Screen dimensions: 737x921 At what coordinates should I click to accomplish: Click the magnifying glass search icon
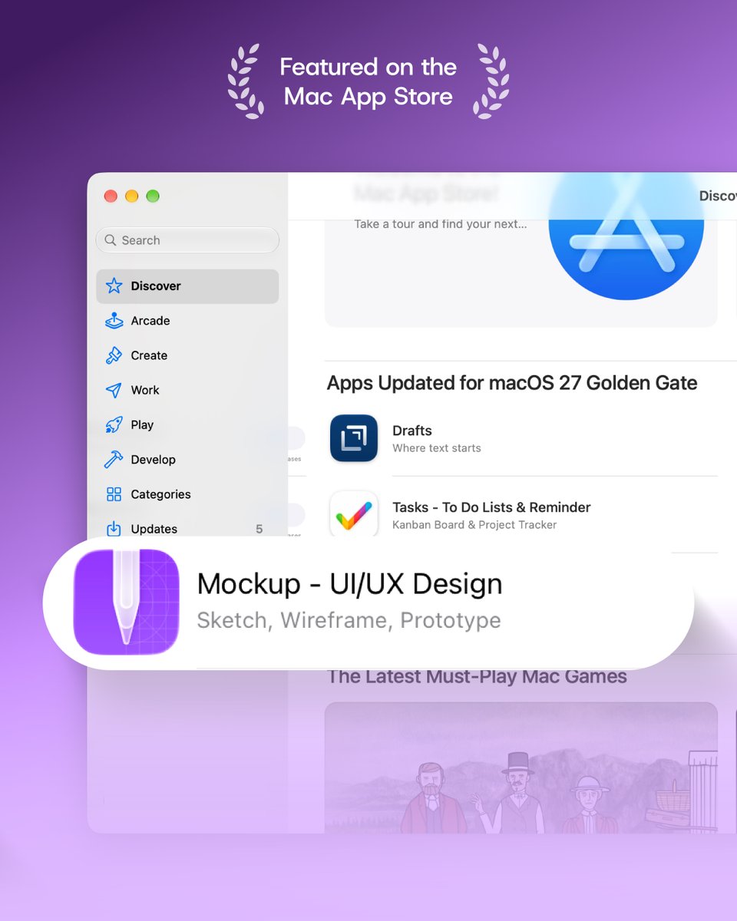(111, 240)
